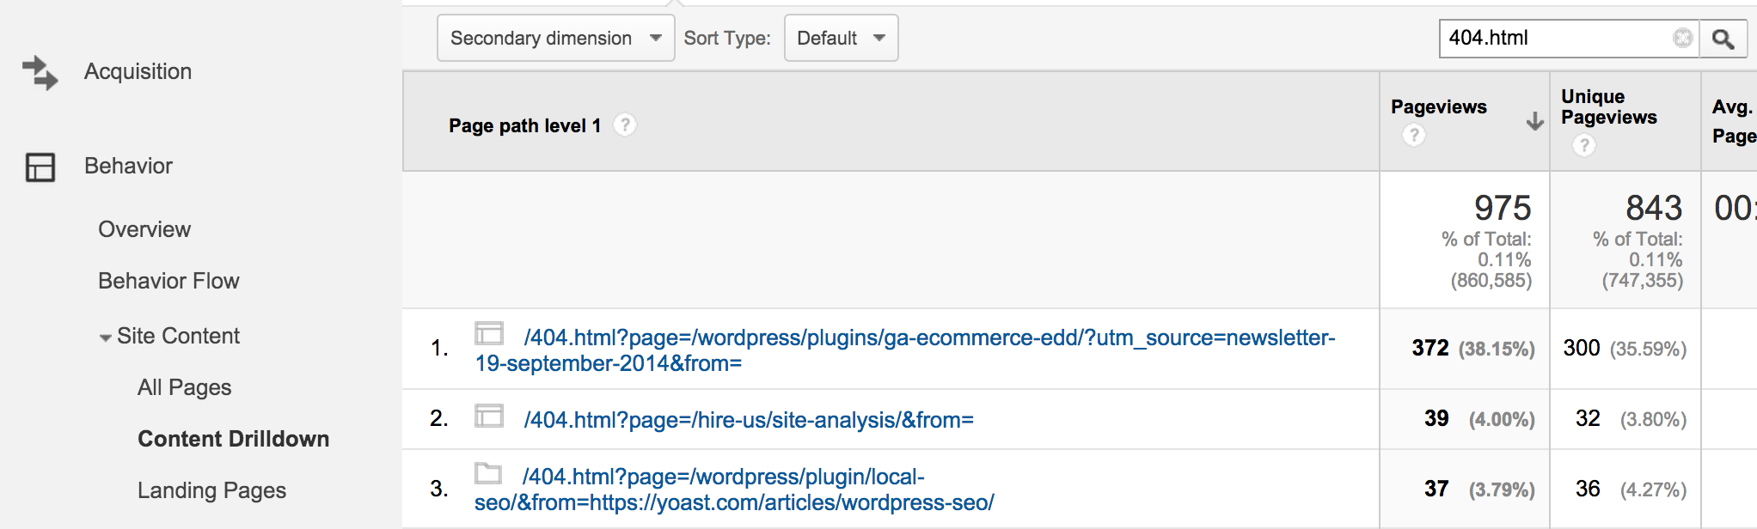
Task: Click the page icon in row 2
Action: (489, 417)
